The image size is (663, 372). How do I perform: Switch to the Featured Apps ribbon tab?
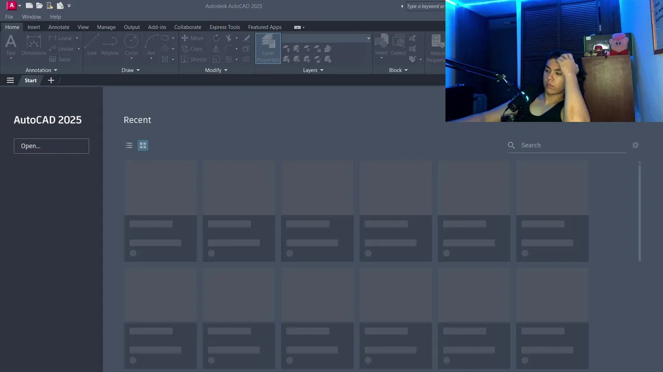(x=265, y=27)
